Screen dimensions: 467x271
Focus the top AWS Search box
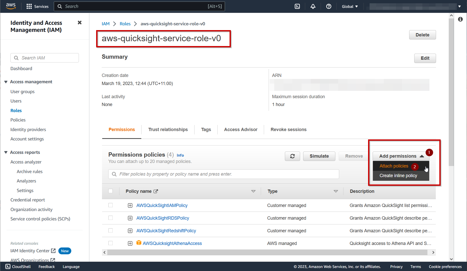pyautogui.click(x=139, y=6)
